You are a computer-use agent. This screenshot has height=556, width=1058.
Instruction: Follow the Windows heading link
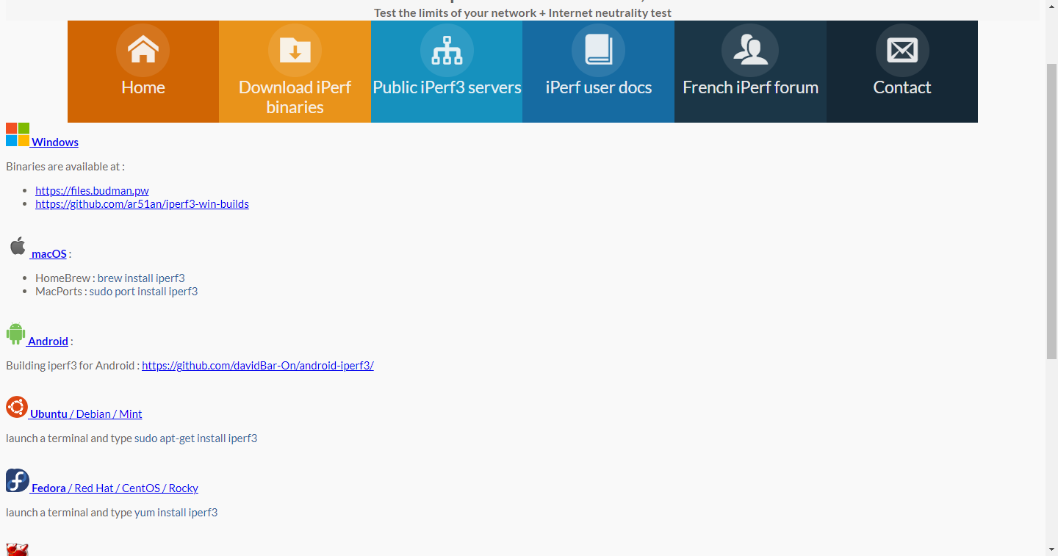pos(55,142)
